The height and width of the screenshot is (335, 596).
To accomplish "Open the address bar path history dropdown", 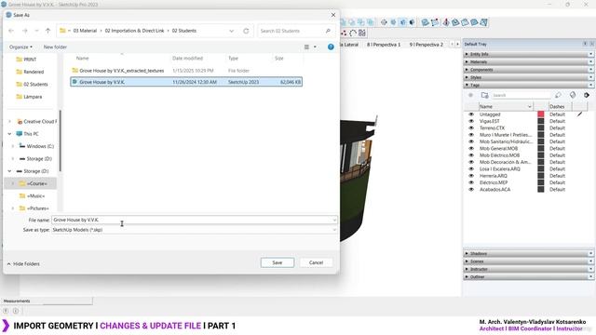I will tap(231, 31).
